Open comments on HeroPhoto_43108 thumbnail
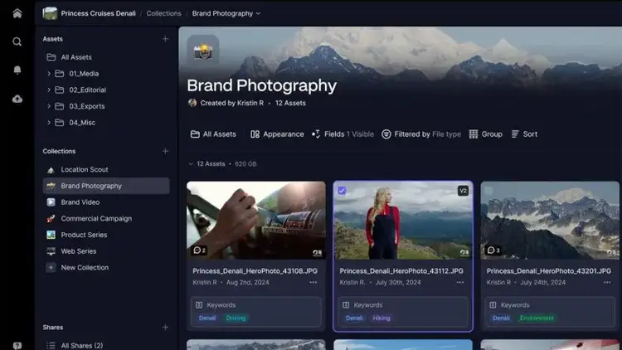622x350 pixels. [x=199, y=250]
